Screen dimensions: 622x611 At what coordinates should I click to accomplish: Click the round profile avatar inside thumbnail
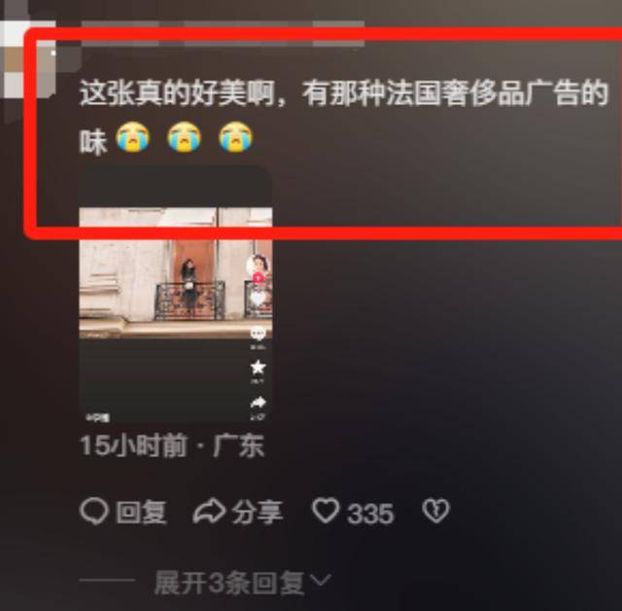[x=258, y=265]
